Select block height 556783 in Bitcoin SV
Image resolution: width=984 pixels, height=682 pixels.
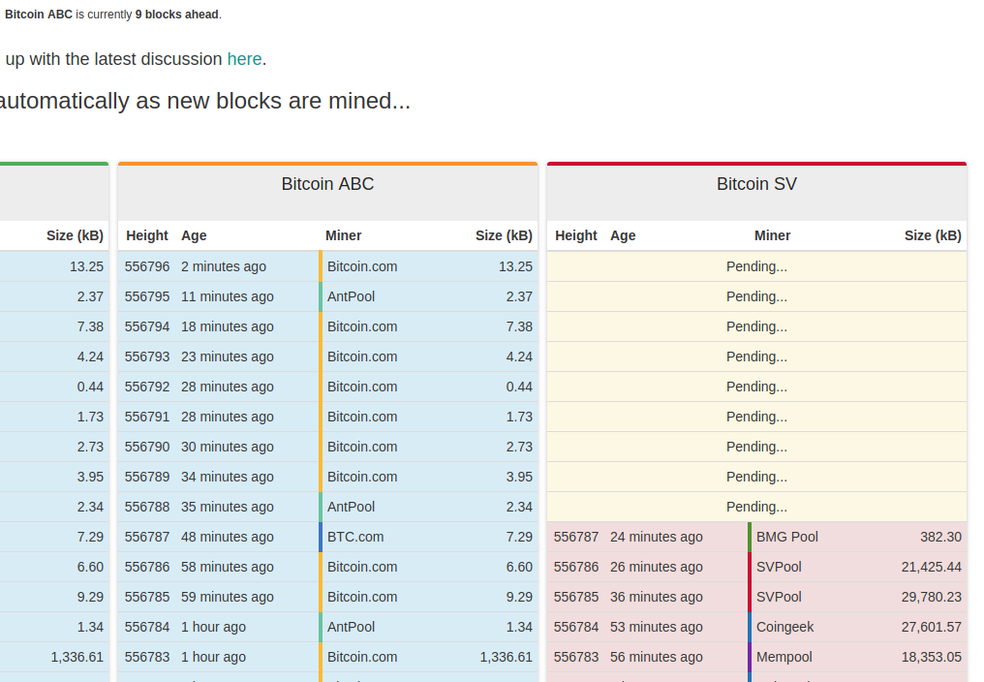(x=576, y=657)
